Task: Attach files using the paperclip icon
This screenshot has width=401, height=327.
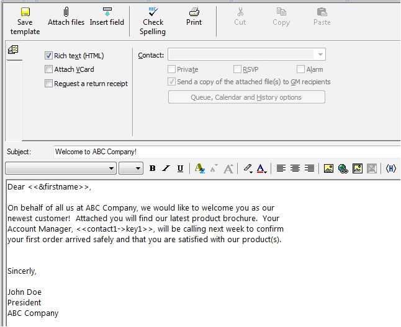Action: 66,12
